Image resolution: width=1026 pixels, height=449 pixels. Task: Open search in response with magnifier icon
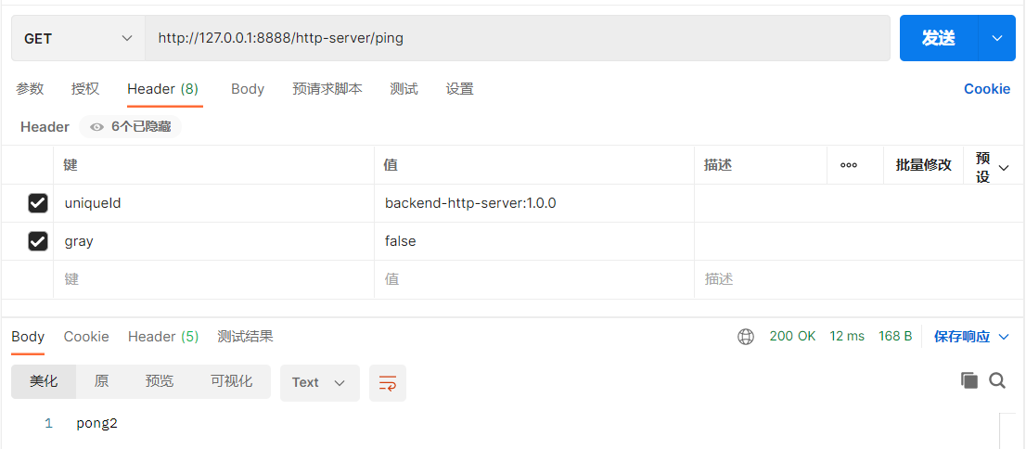pos(997,380)
